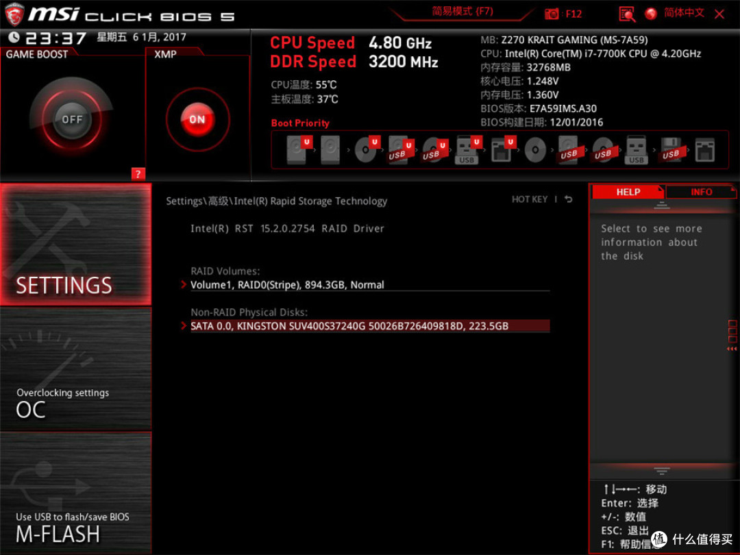Expand Volume1 RAID0 entry red chevron
The height and width of the screenshot is (555, 740).
click(184, 284)
